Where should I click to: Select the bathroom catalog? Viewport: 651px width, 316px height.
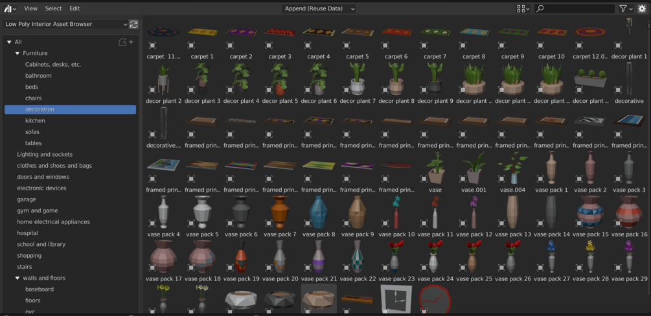[38, 76]
